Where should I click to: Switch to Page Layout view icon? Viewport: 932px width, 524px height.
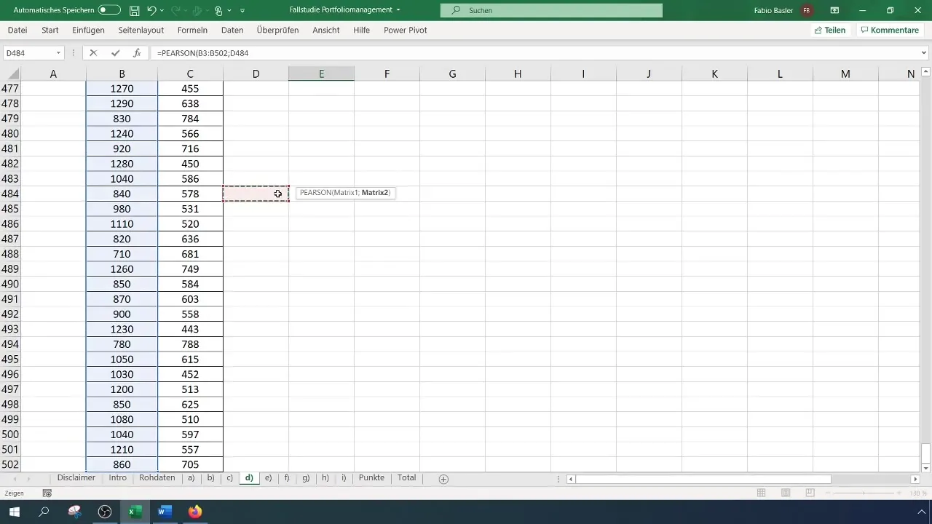786,493
